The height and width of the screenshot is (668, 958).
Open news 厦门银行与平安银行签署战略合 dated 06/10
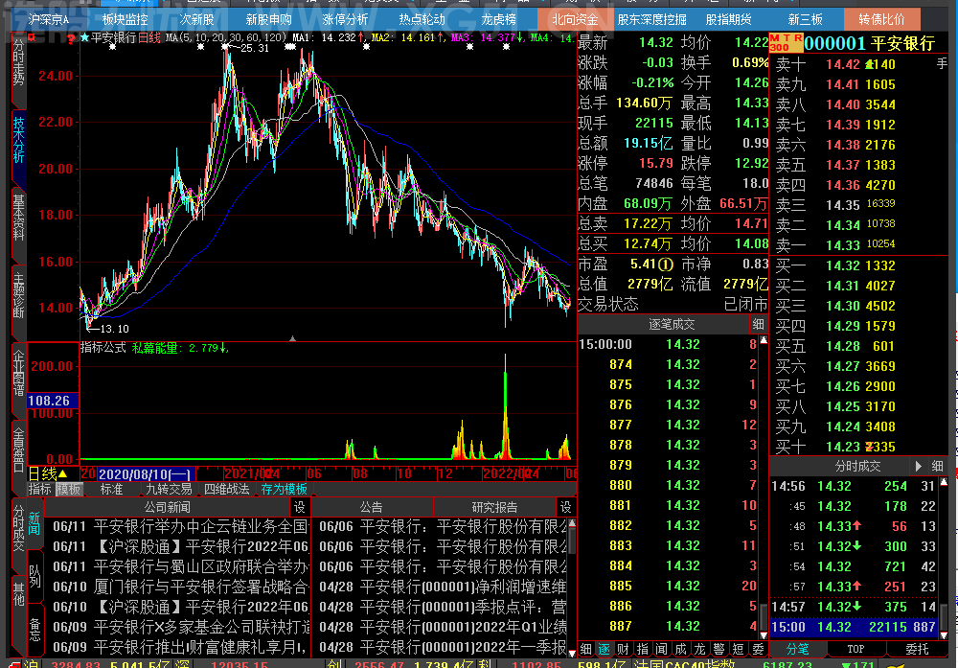(x=180, y=587)
